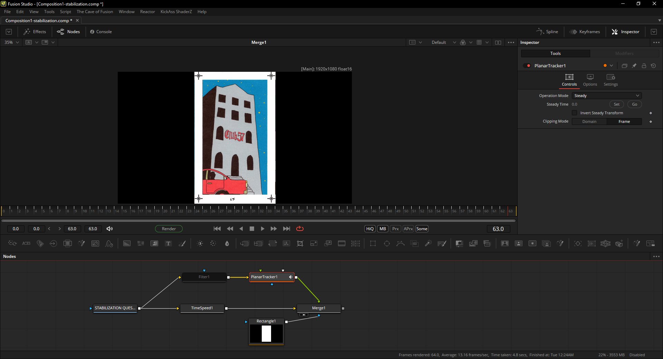Image resolution: width=663 pixels, height=359 pixels.
Task: Toggle HiQ high quality rendering
Action: (x=370, y=229)
